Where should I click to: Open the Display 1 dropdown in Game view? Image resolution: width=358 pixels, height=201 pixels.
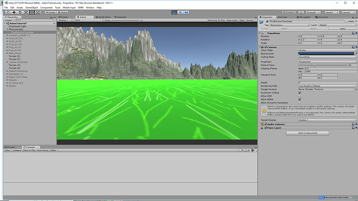point(65,20)
